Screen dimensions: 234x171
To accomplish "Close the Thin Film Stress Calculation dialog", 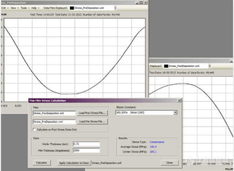I will click(179, 101).
